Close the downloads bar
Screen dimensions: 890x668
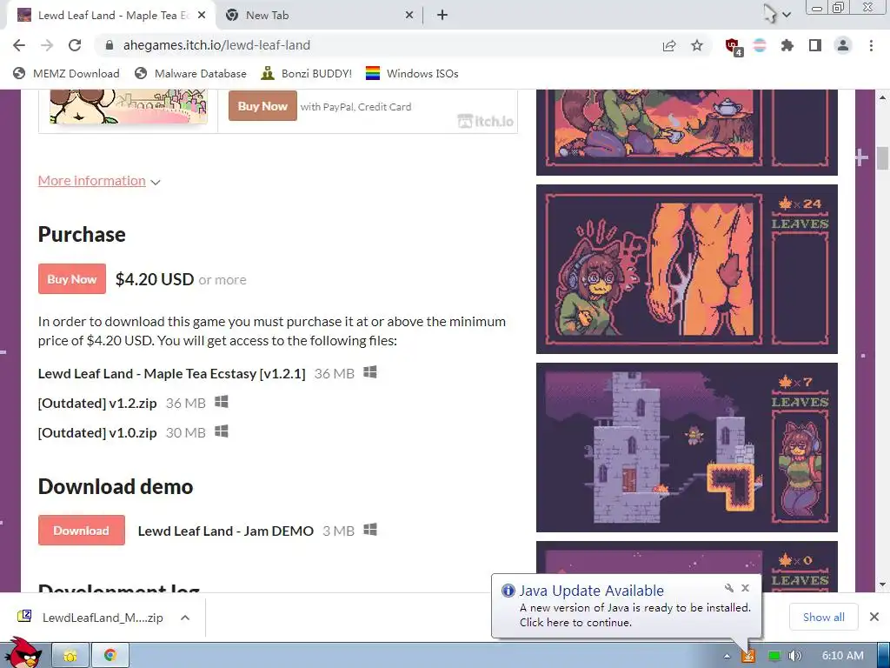[x=874, y=617]
